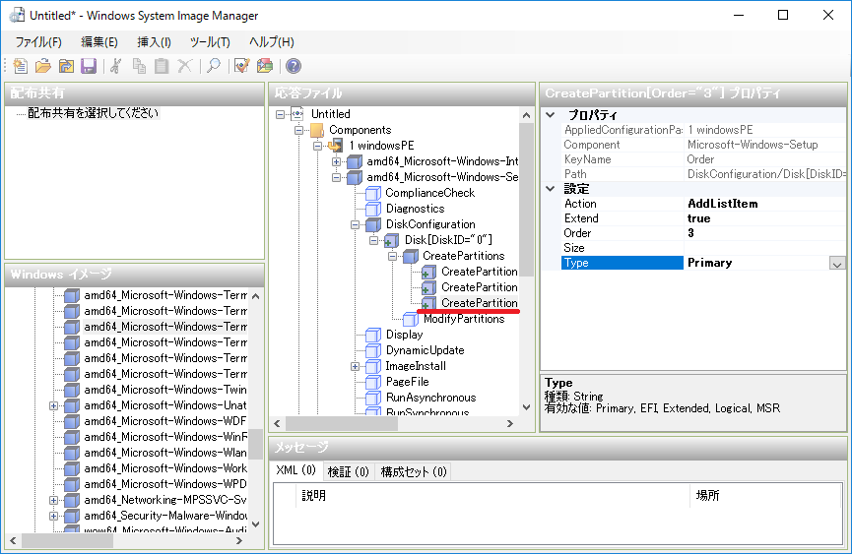
Task: Open the 挿入(I) menu
Action: click(154, 42)
